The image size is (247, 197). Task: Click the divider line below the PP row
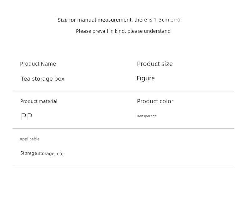123,129
